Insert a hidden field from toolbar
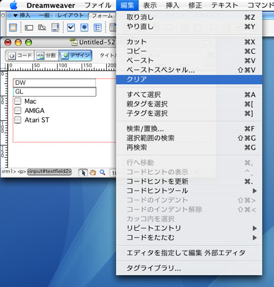 (x=42, y=27)
